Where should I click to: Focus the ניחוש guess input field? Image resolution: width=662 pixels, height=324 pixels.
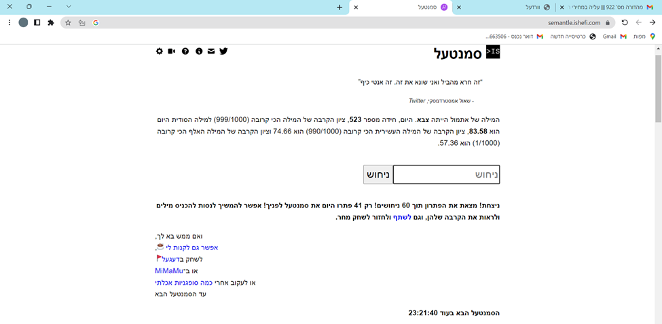446,174
